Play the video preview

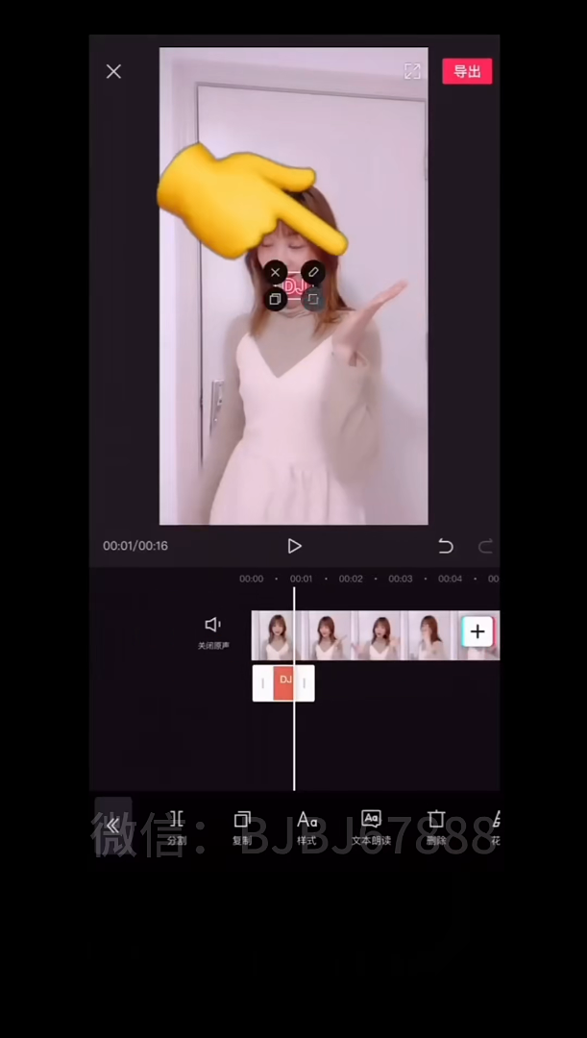(x=295, y=546)
